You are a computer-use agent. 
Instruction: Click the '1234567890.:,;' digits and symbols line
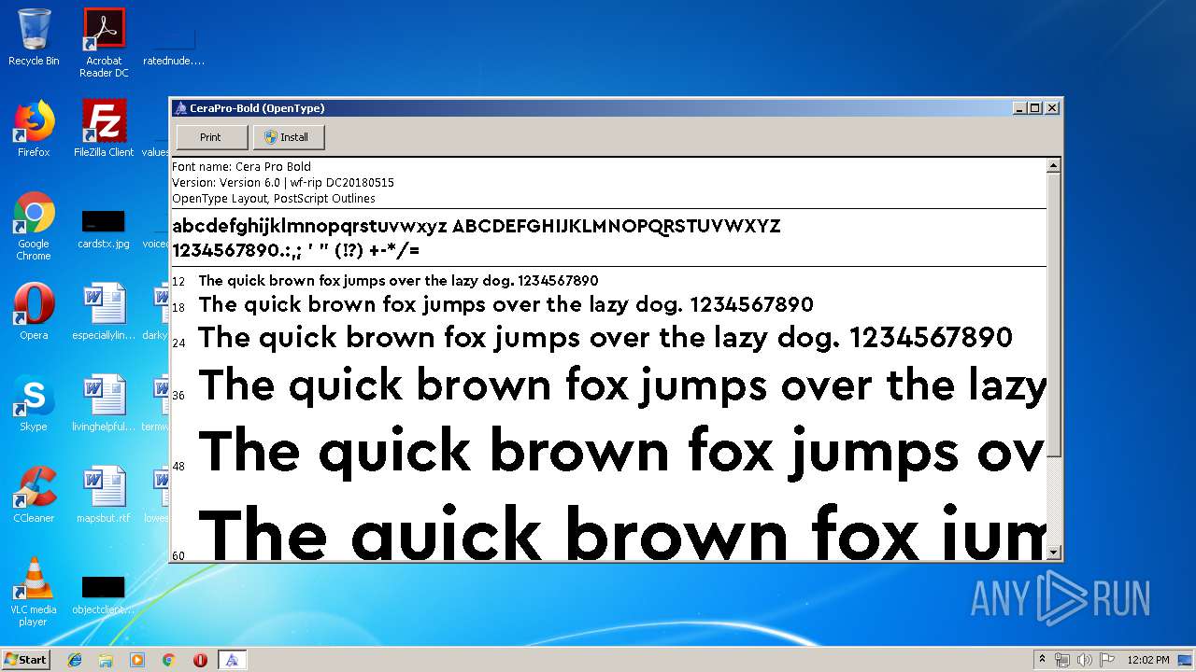coord(296,250)
